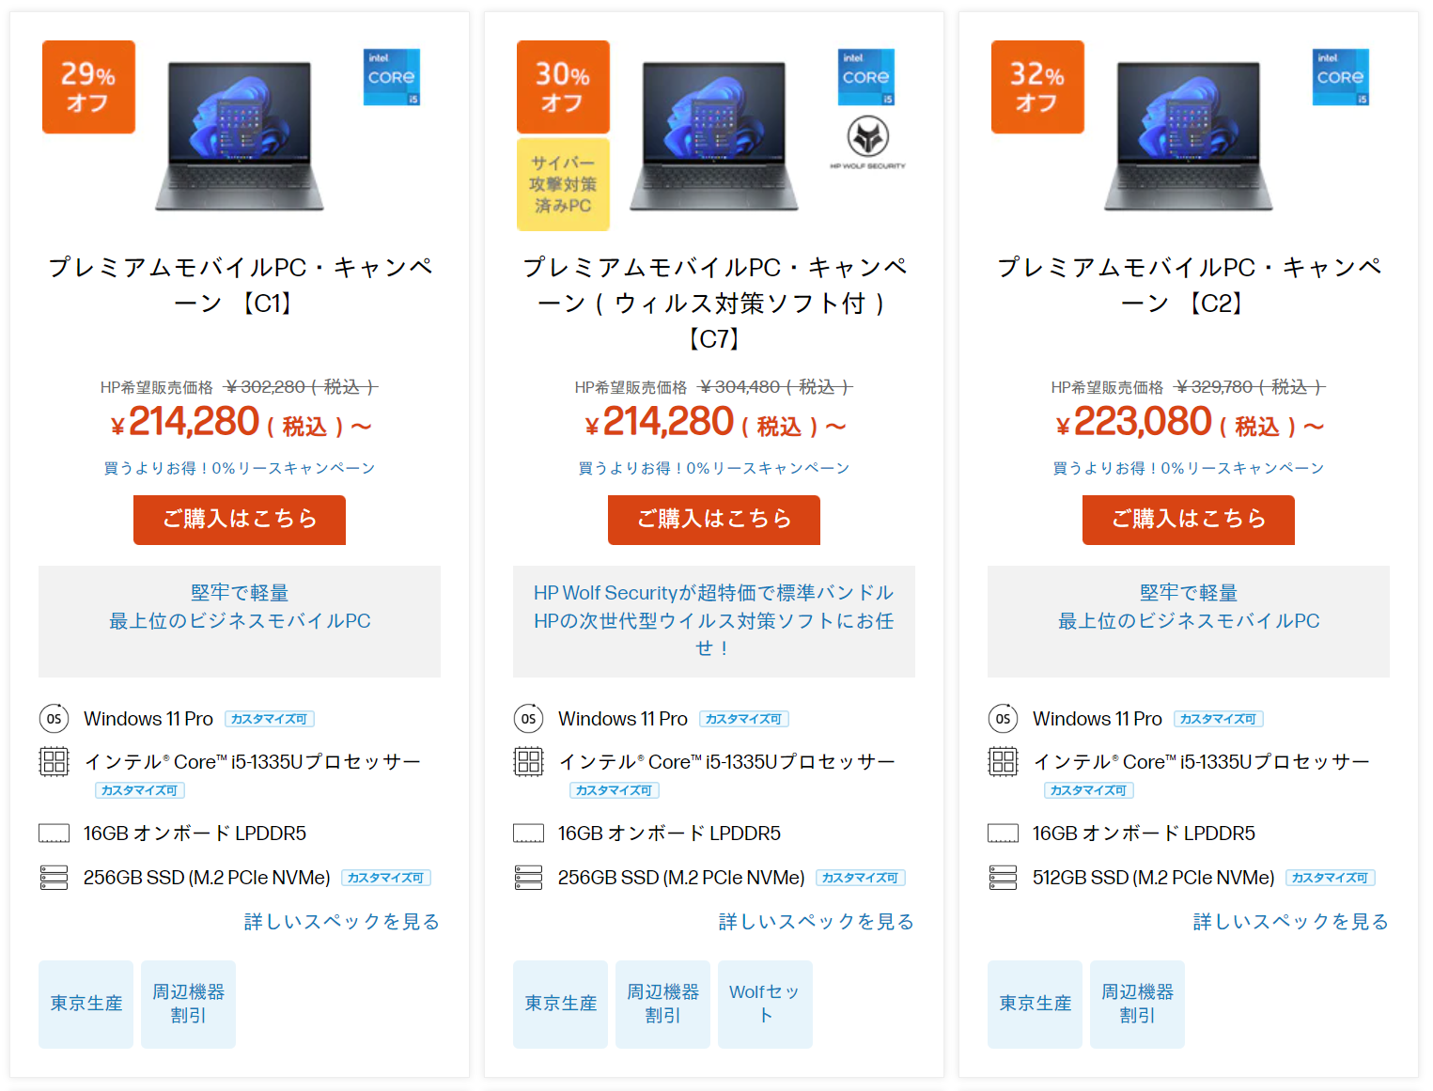Click the OS icon next to Windows 11 Pro on C7
Viewport: 1433px width, 1091px height.
tap(529, 719)
